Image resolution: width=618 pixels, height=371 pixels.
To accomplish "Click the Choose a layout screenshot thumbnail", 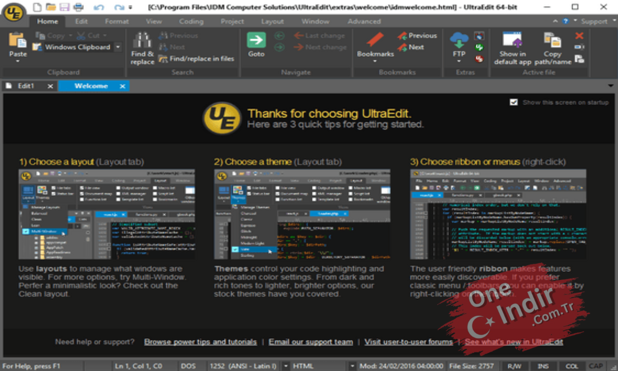I will [107, 214].
